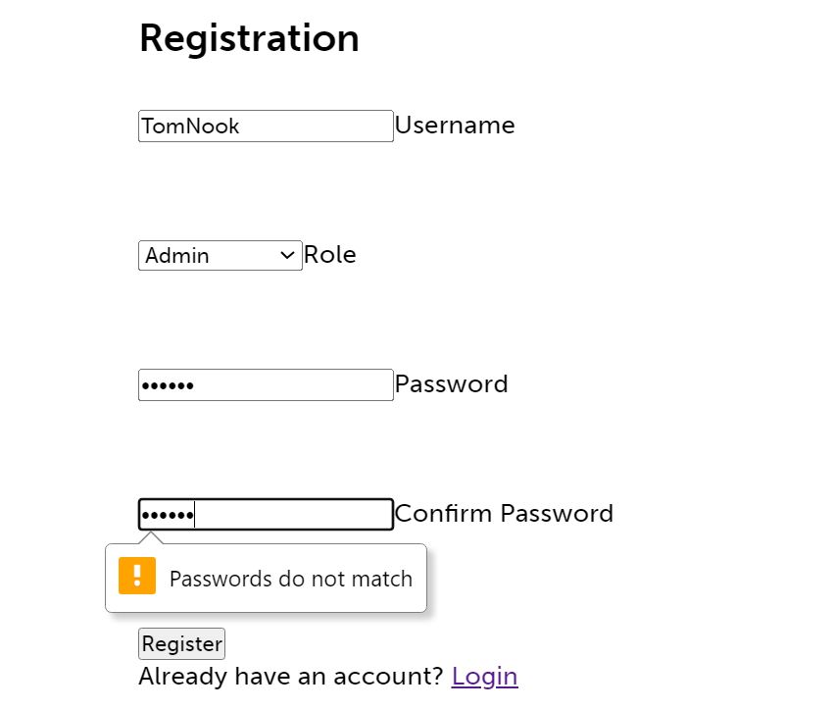Select the Admin value in Role box
This screenshot has height=710, width=833.
coord(177,256)
